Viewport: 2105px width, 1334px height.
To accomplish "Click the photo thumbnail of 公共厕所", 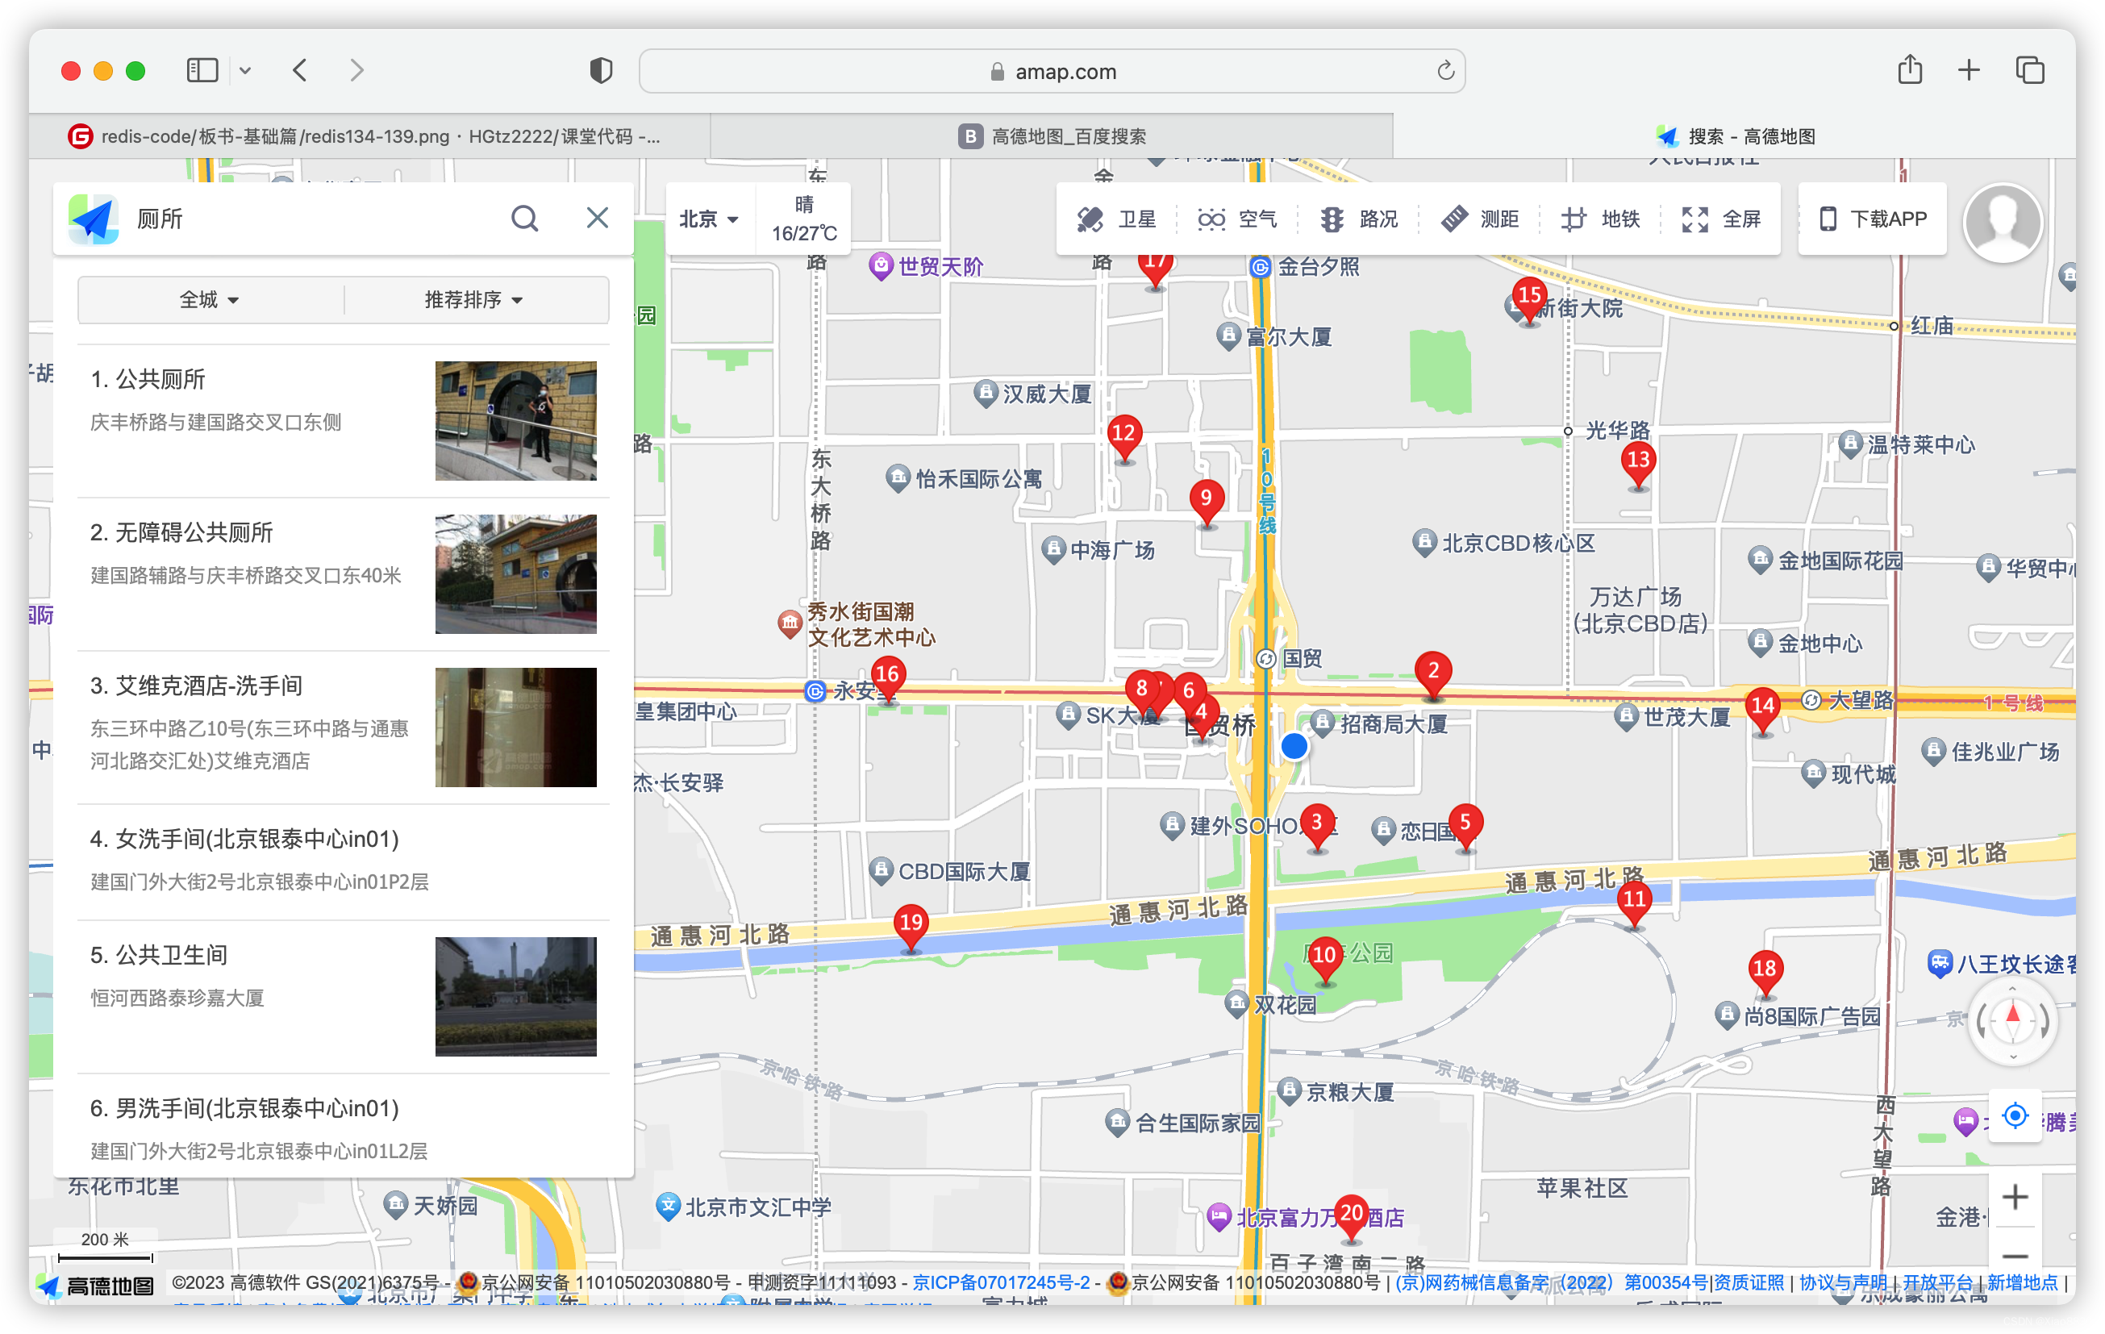I will tap(515, 420).
